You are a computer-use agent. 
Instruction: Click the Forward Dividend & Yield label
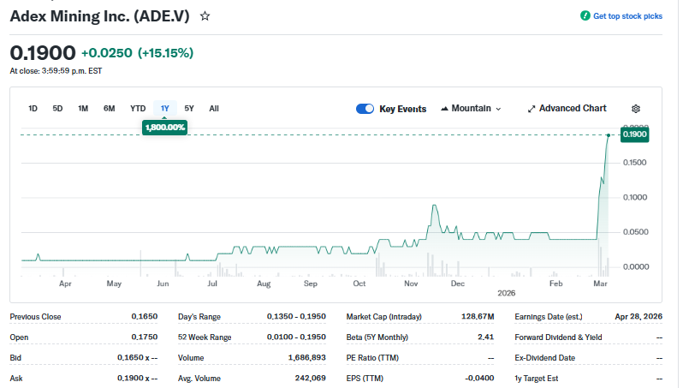click(558, 337)
